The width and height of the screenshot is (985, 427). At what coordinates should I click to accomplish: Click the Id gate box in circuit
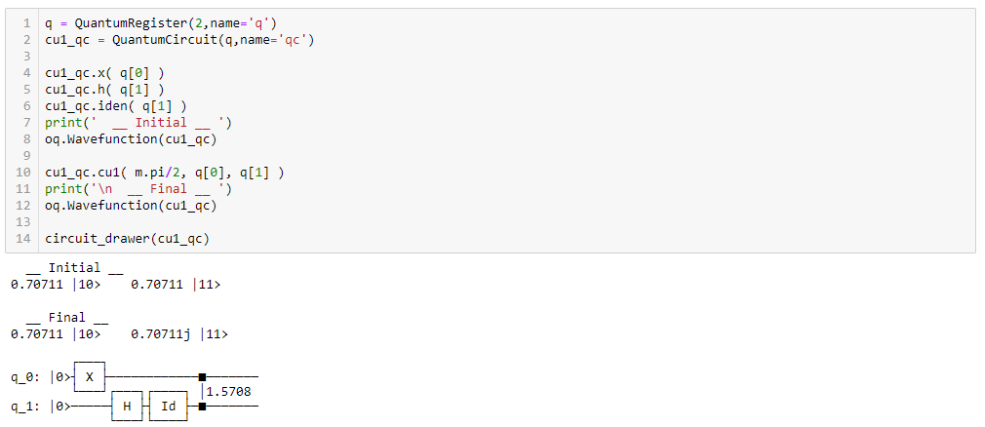pos(169,407)
